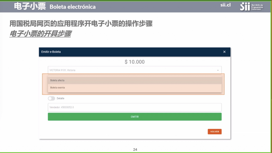This screenshot has height=153, width=272.
Task: Click the Detalle label text
Action: 60,98
